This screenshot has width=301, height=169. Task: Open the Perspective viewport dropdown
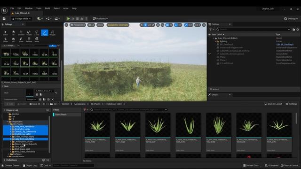point(78,25)
